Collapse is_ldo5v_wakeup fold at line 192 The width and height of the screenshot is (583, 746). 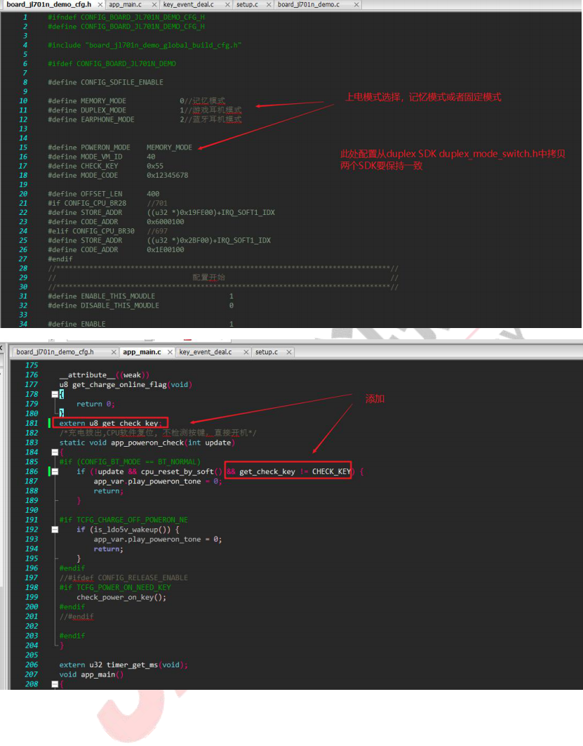pos(55,530)
